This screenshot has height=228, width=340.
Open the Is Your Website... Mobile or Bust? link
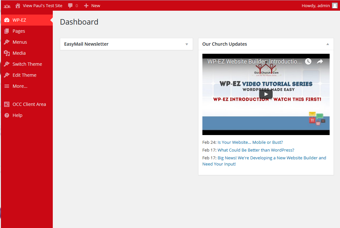[250, 142]
